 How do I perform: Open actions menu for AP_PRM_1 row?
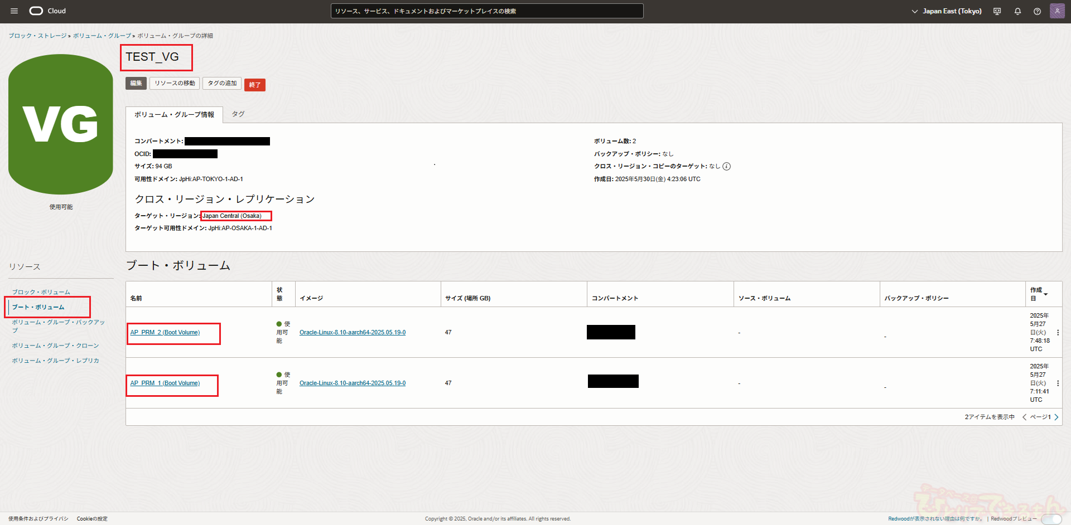click(1058, 383)
